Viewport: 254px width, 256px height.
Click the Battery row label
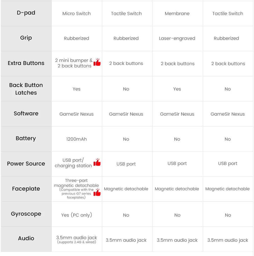point(26,138)
